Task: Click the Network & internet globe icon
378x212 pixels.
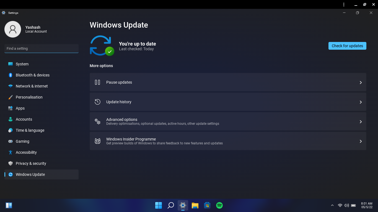Action: (10, 86)
